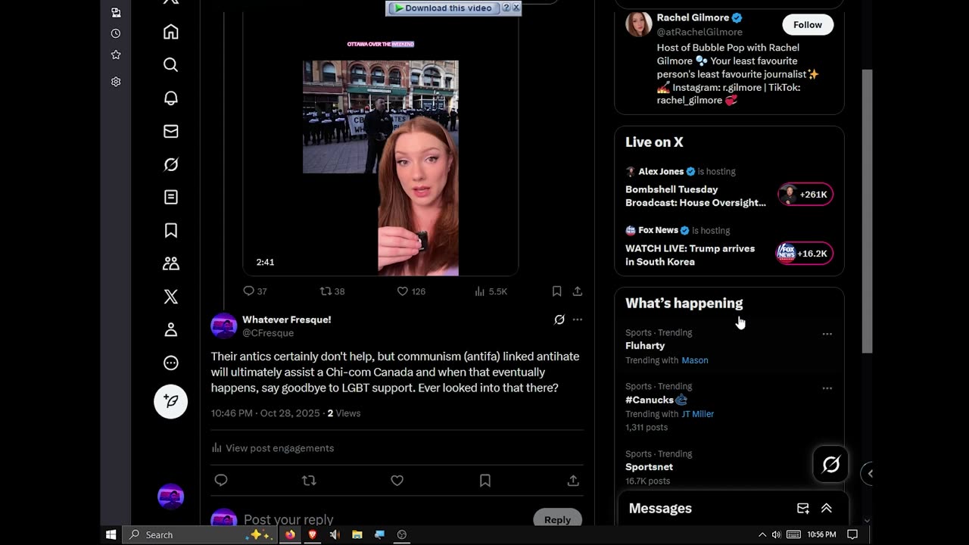Open Whatever Fresque profile name
This screenshot has width=969, height=545.
point(286,319)
